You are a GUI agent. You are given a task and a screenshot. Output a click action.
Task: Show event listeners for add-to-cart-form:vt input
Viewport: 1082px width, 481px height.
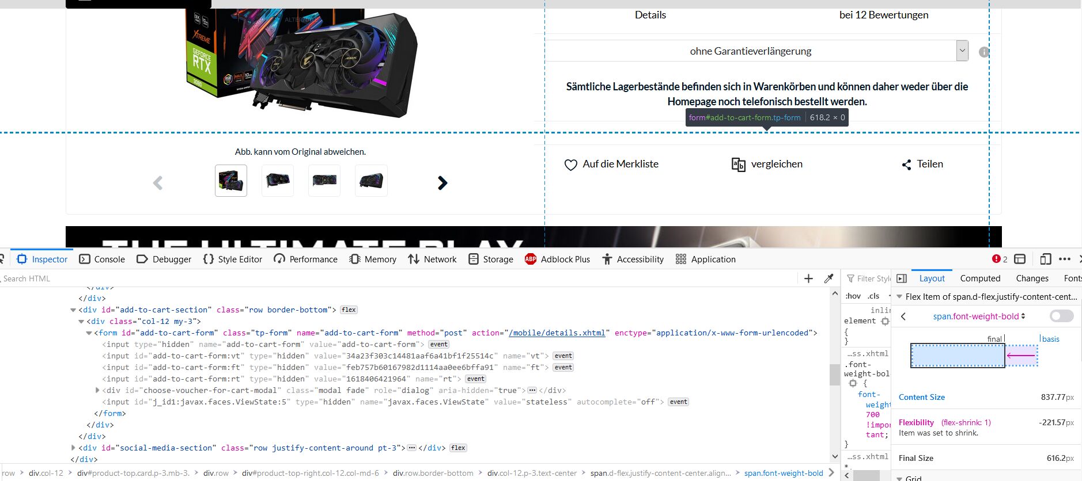click(x=563, y=356)
